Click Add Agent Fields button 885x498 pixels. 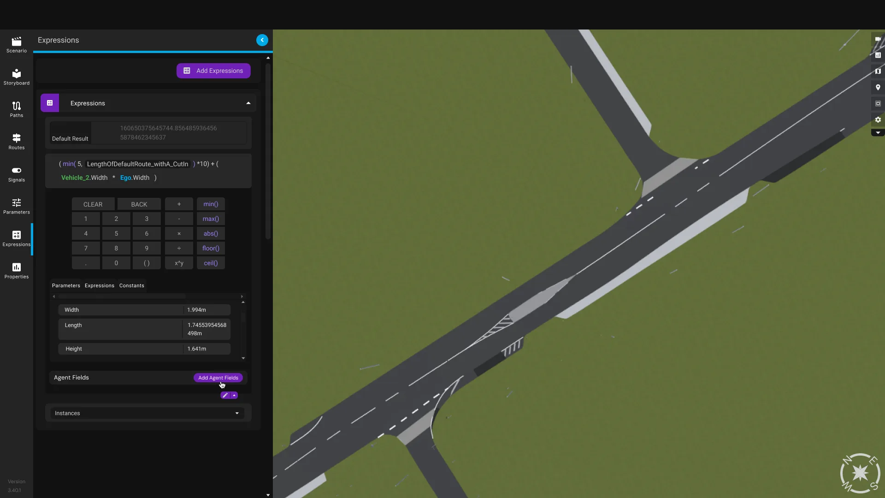point(218,378)
